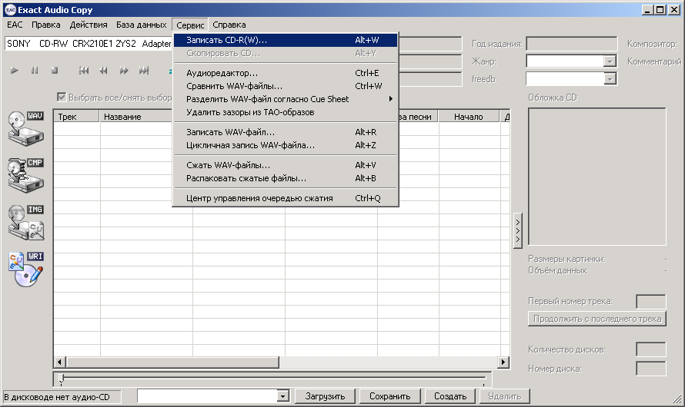The height and width of the screenshot is (407, 685).
Task: Select Распаковать сжатые файлы...
Action: (286, 178)
